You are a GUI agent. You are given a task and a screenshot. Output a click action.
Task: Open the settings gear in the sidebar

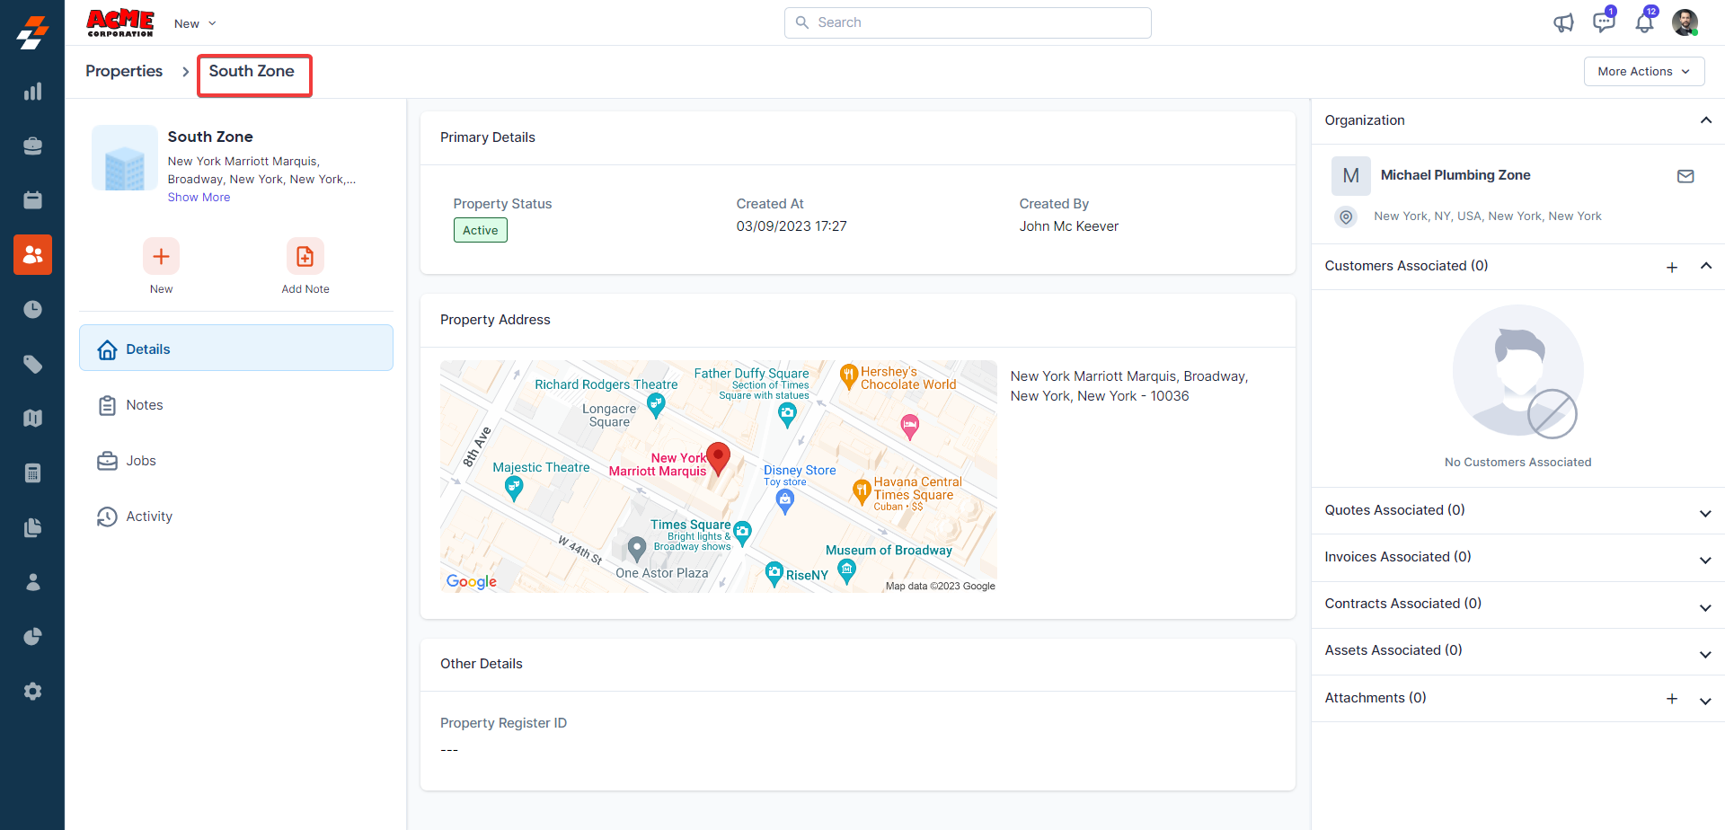coord(32,692)
